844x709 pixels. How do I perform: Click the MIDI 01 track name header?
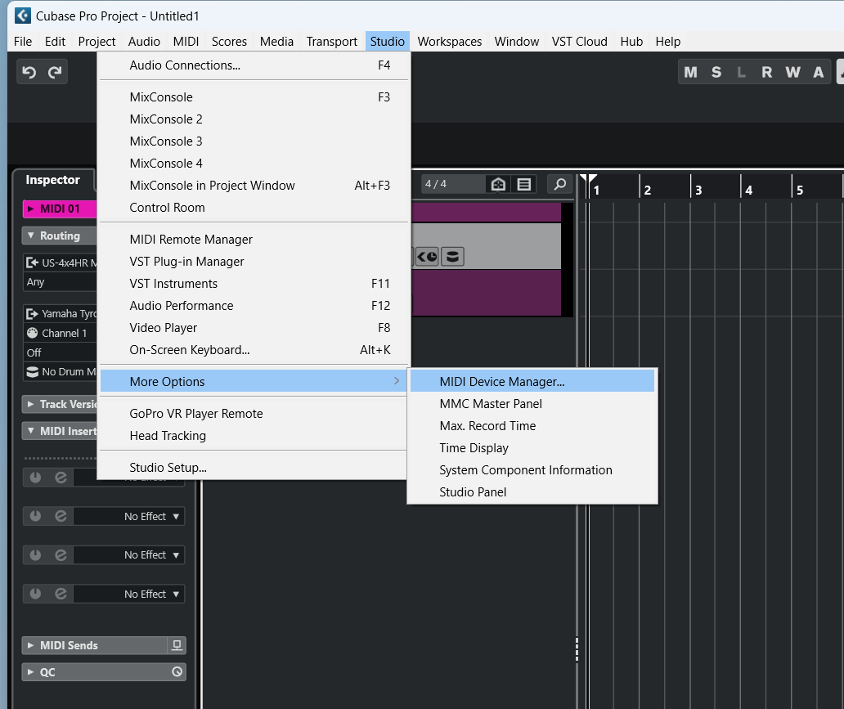click(60, 209)
